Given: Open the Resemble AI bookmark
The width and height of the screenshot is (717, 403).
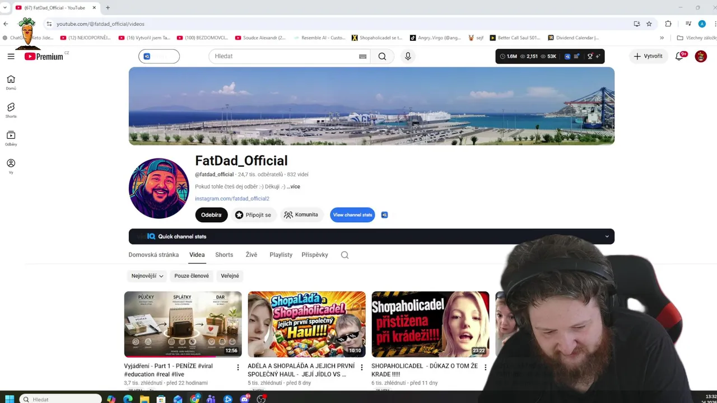Looking at the screenshot, I should pos(319,38).
